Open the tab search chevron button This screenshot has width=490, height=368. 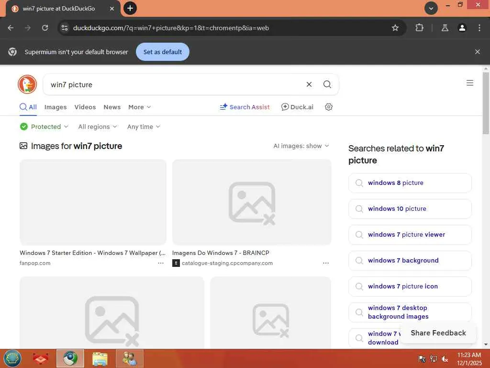[431, 9]
